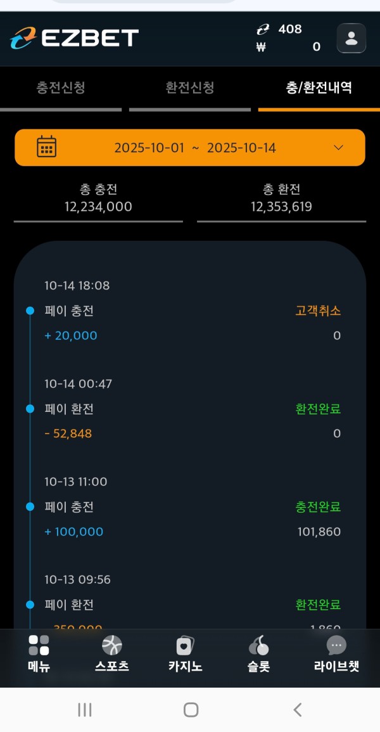Open the user profile icon
The image size is (380, 732).
click(x=351, y=38)
